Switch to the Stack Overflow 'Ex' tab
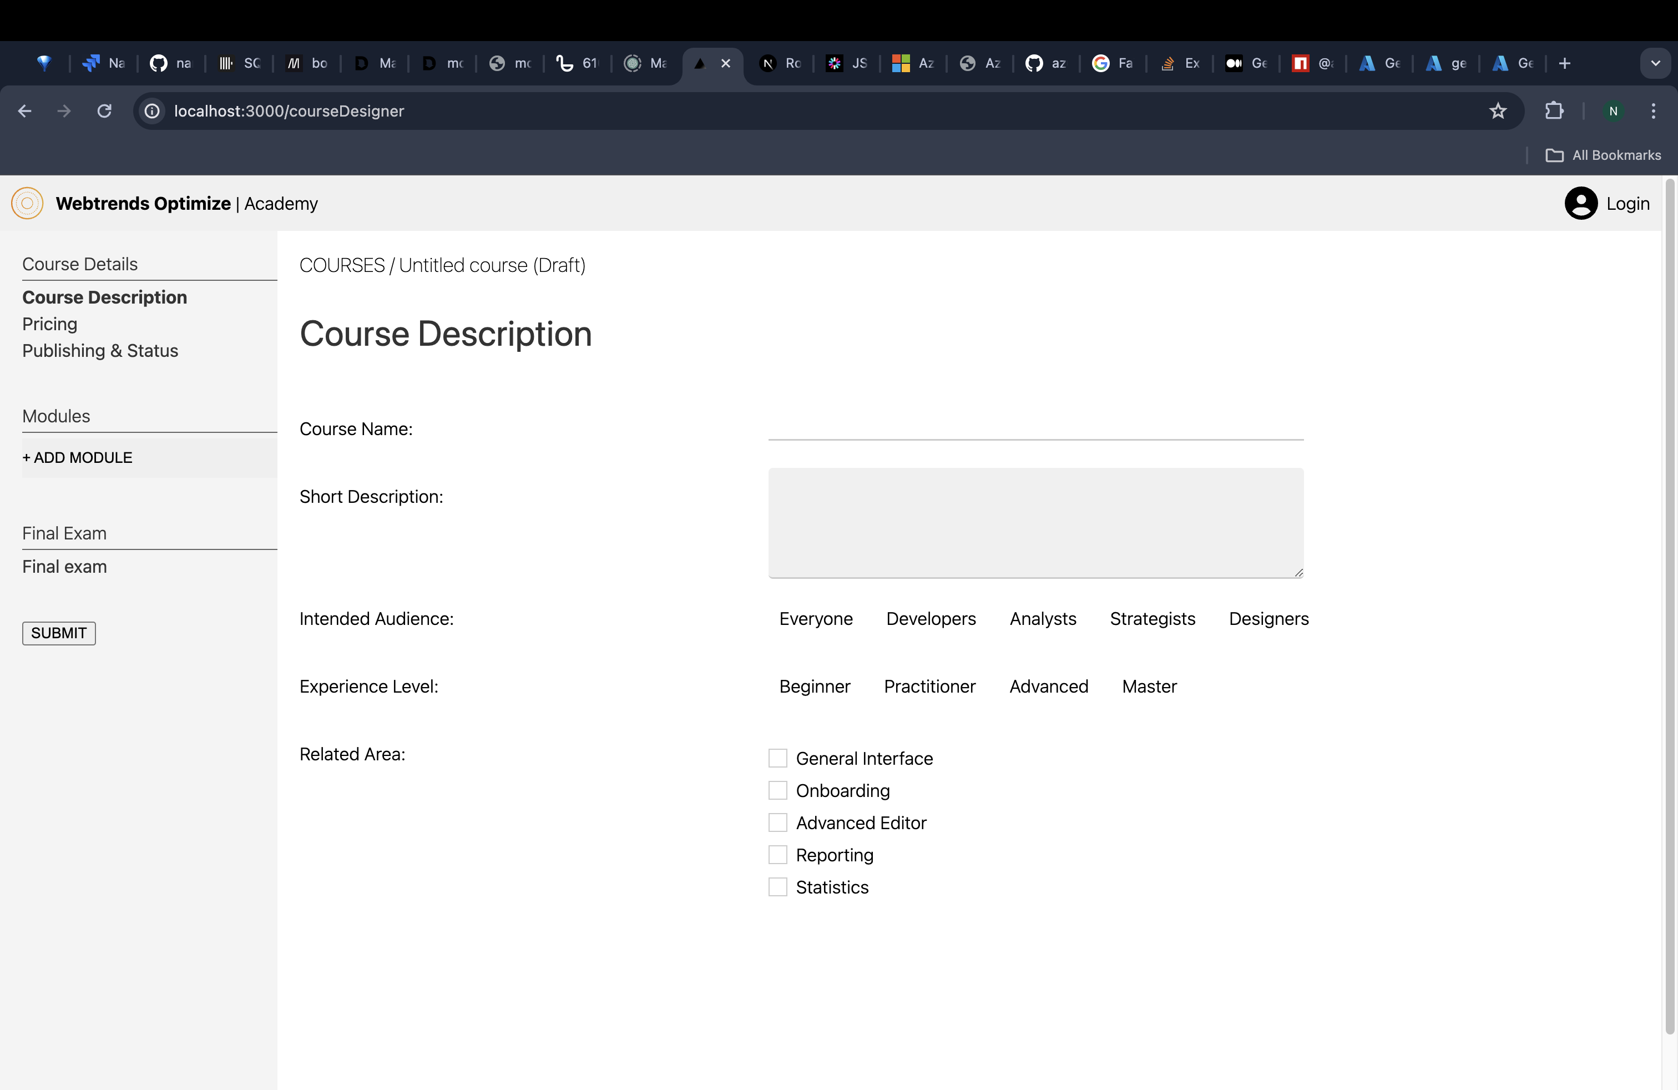 pos(1180,63)
